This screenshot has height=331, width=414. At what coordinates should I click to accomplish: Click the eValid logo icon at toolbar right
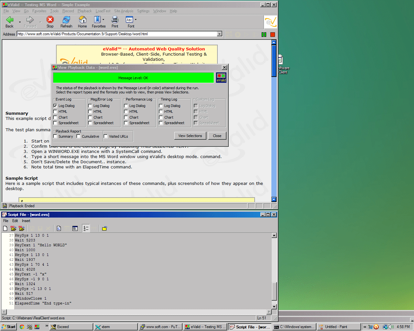pyautogui.click(x=270, y=22)
